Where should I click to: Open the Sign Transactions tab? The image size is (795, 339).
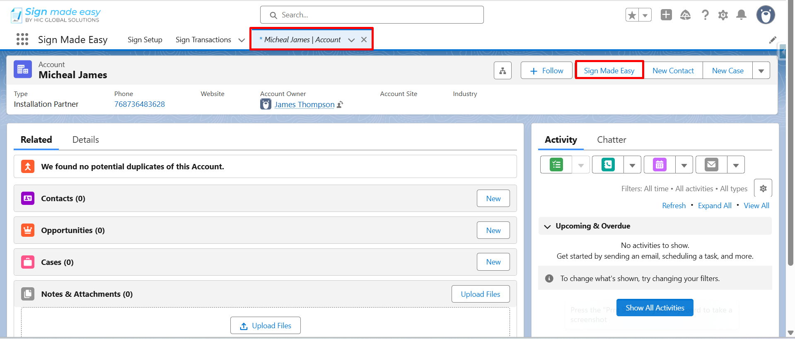click(203, 40)
